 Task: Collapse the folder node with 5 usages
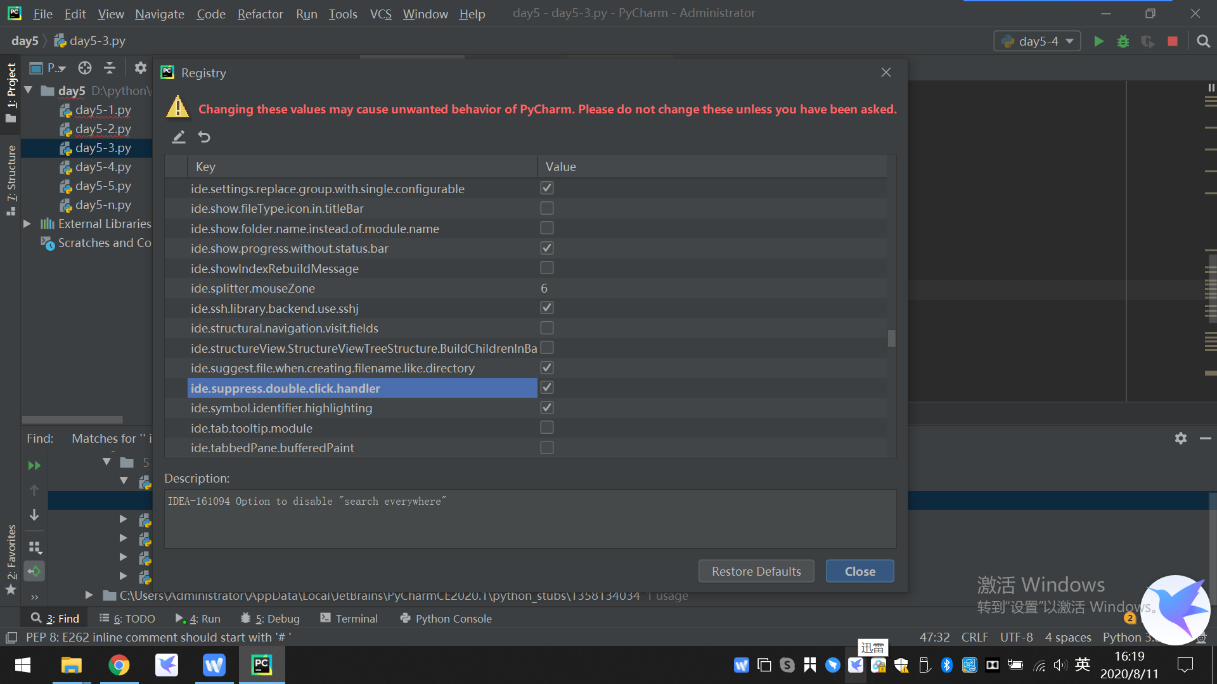[106, 462]
